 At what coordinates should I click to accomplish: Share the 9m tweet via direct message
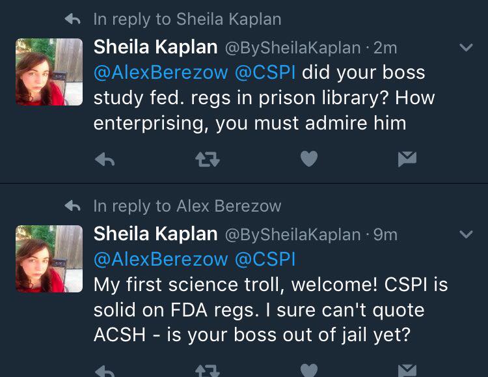(x=407, y=370)
